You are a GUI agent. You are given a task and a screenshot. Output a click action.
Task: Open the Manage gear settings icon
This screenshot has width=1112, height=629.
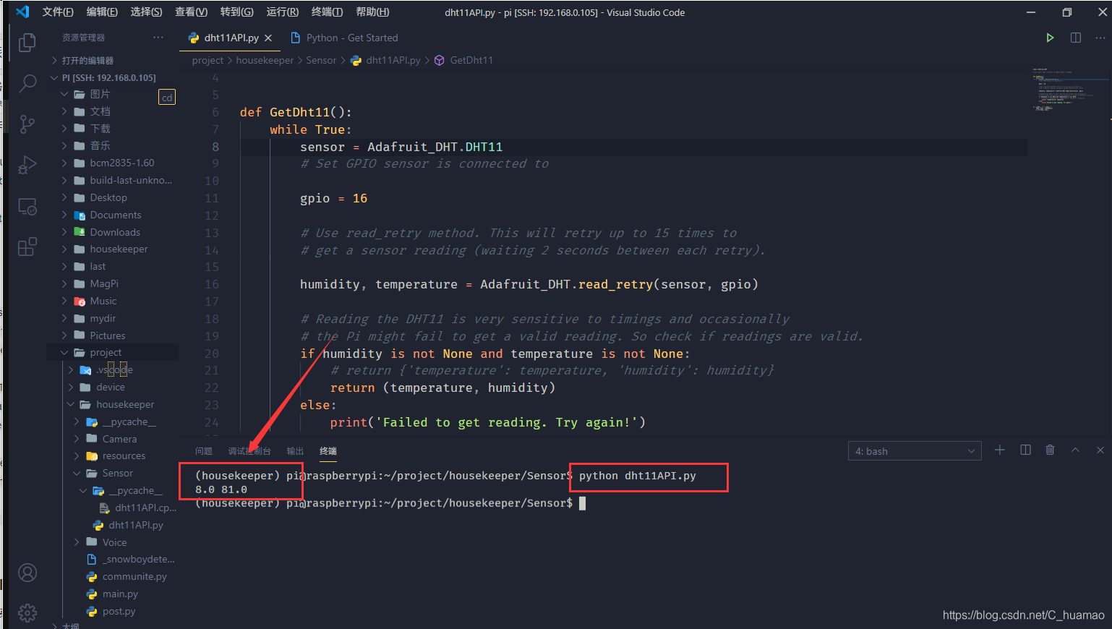[x=27, y=612]
